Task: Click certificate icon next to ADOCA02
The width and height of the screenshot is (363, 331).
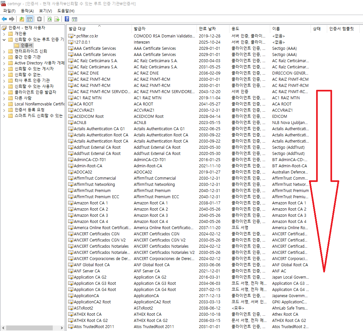Action: [x=71, y=172]
